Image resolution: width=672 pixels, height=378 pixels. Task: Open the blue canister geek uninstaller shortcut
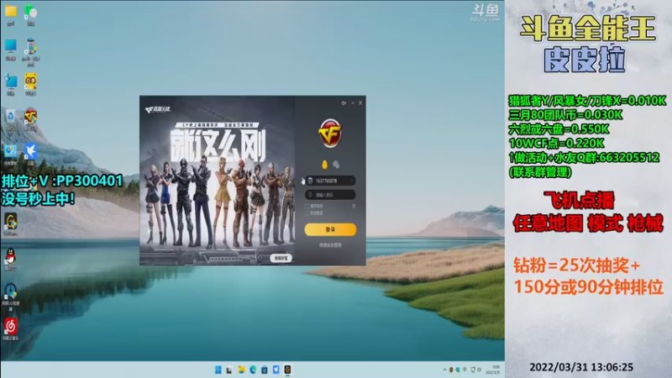click(x=30, y=52)
